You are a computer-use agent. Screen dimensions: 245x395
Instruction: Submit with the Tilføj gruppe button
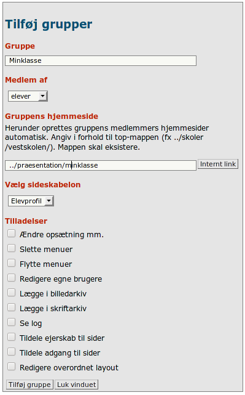29,385
